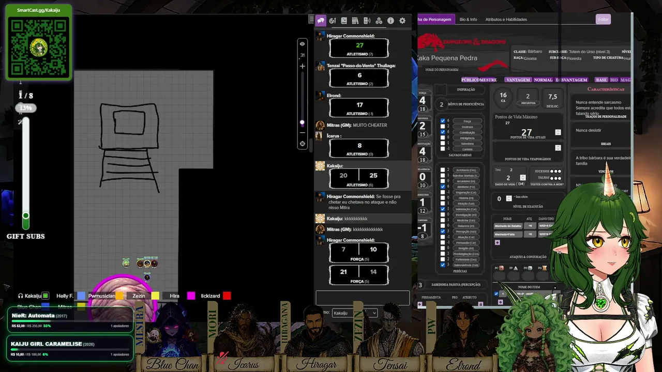This screenshot has height=372, width=662.
Task: Collapse sidebar using the hamburger handle
Action: click(311, 20)
